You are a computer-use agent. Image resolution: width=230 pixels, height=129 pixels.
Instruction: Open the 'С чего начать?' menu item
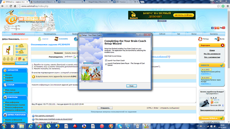coord(18,34)
